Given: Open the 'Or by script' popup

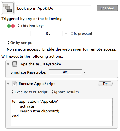Looking at the screenshot, I should click(x=20, y=43).
